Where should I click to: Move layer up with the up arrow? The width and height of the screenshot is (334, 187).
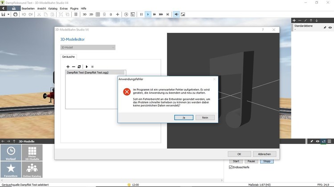(x=311, y=20)
